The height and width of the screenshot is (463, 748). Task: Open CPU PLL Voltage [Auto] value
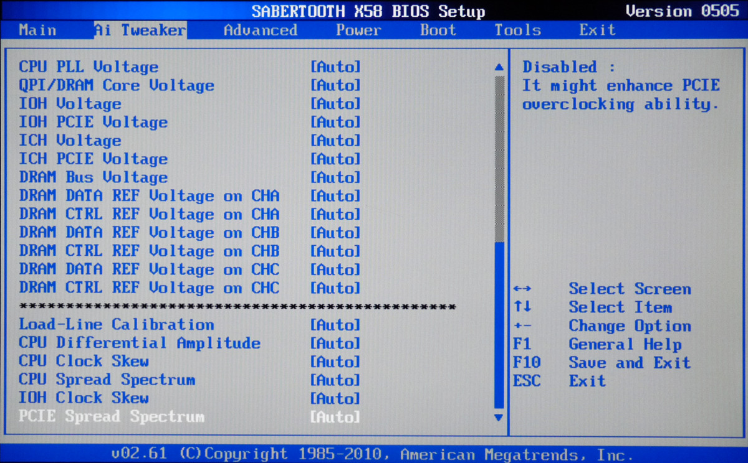tap(335, 67)
